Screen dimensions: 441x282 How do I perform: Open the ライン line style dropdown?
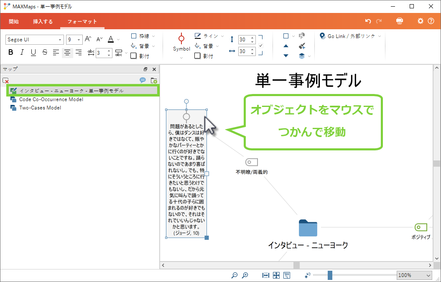[x=222, y=36]
